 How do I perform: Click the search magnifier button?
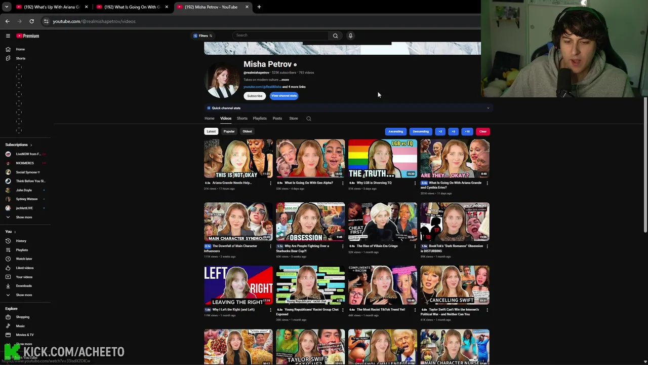(x=335, y=35)
